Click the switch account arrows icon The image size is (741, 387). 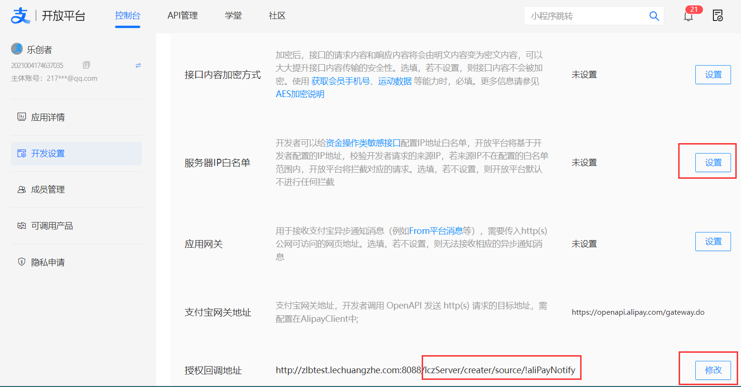click(x=138, y=66)
